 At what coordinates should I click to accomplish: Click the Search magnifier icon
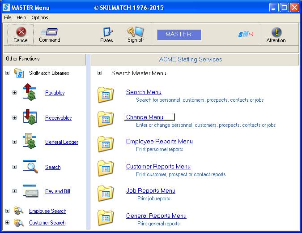[30, 166]
